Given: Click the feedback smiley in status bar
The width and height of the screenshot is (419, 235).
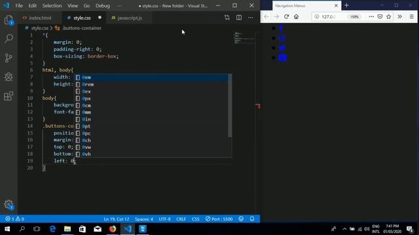Looking at the screenshot, I should click(241, 219).
